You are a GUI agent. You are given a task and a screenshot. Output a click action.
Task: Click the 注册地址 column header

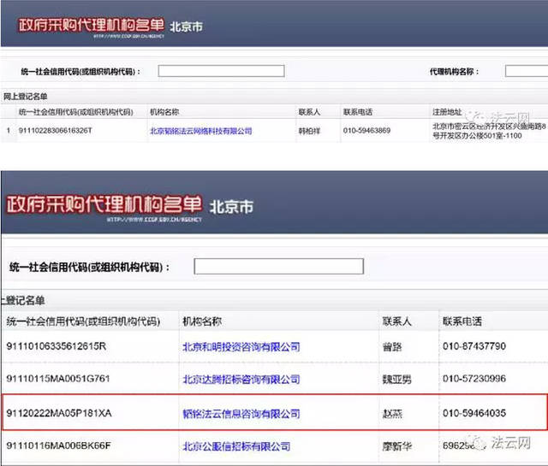(447, 112)
